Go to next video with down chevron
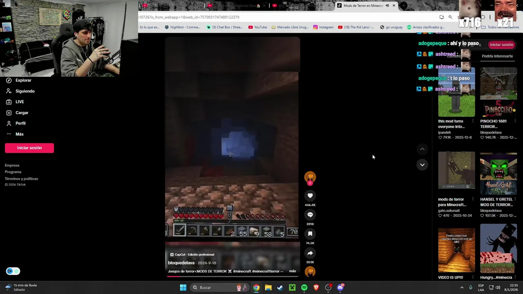Image resolution: width=523 pixels, height=294 pixels. tap(422, 165)
